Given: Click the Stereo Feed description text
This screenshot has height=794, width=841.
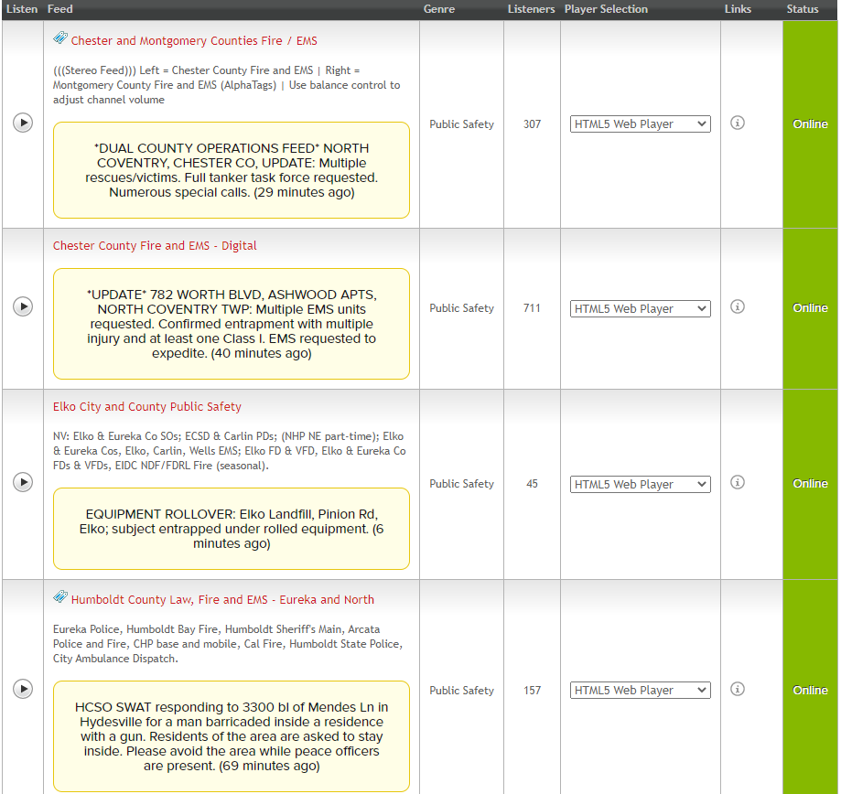Looking at the screenshot, I should pyautogui.click(x=226, y=85).
